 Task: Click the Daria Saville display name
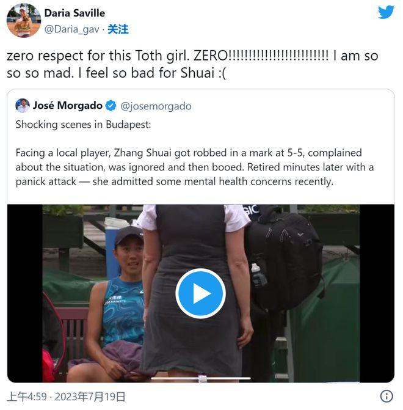(x=74, y=13)
